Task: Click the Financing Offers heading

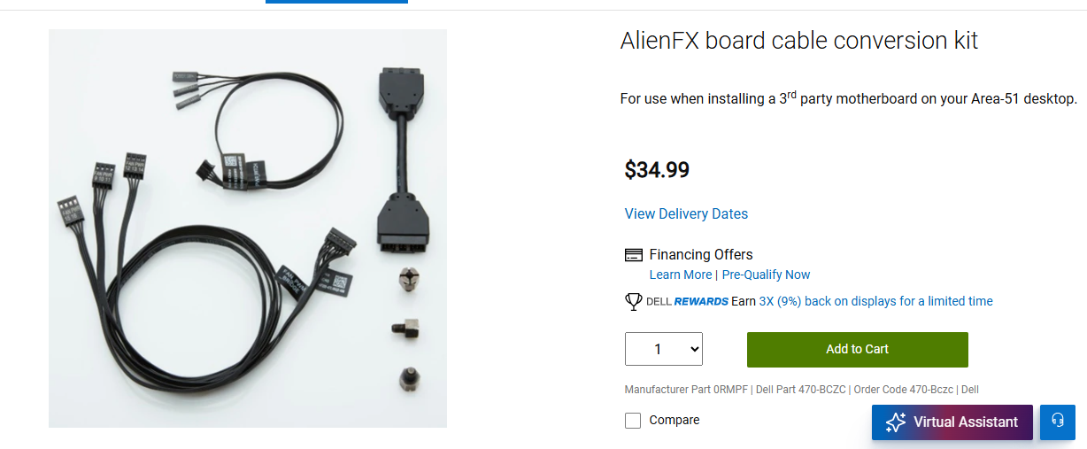Action: [x=700, y=255]
